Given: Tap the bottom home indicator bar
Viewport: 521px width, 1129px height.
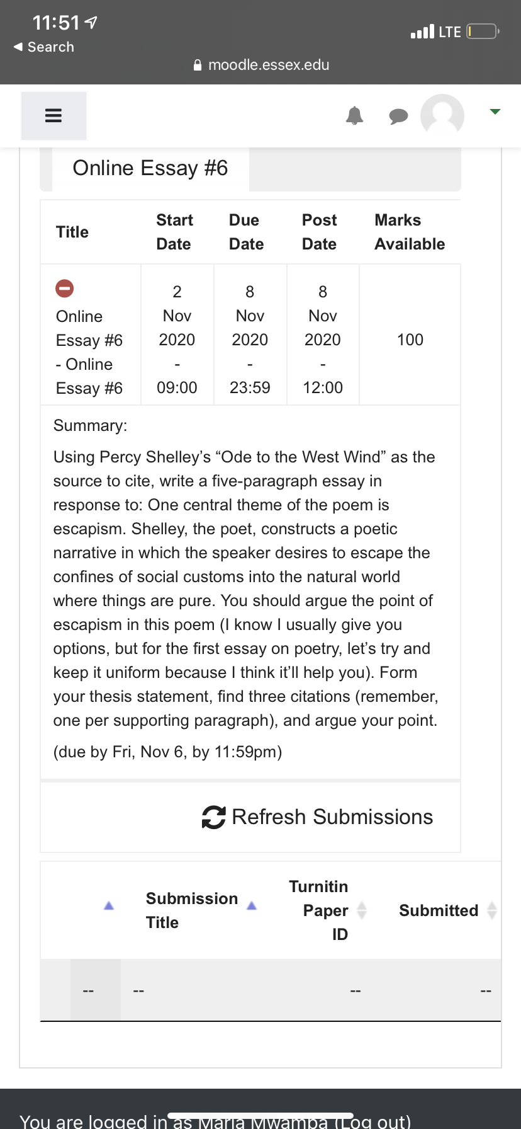Looking at the screenshot, I should tap(260, 1116).
